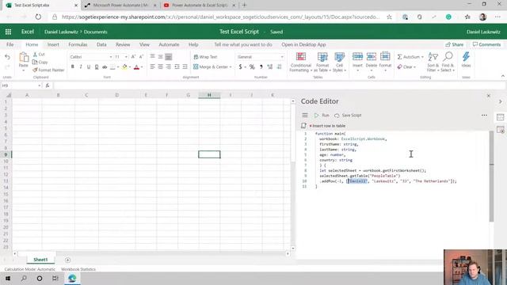Open Sort & Filter menu
Image resolution: width=507 pixels, height=285 pixels.
click(433, 62)
